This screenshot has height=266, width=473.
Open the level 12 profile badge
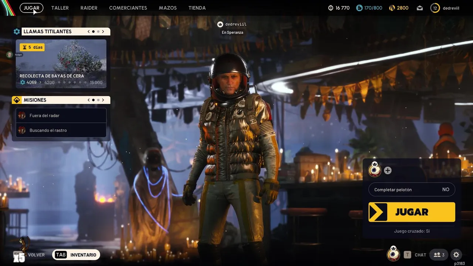pos(435,8)
